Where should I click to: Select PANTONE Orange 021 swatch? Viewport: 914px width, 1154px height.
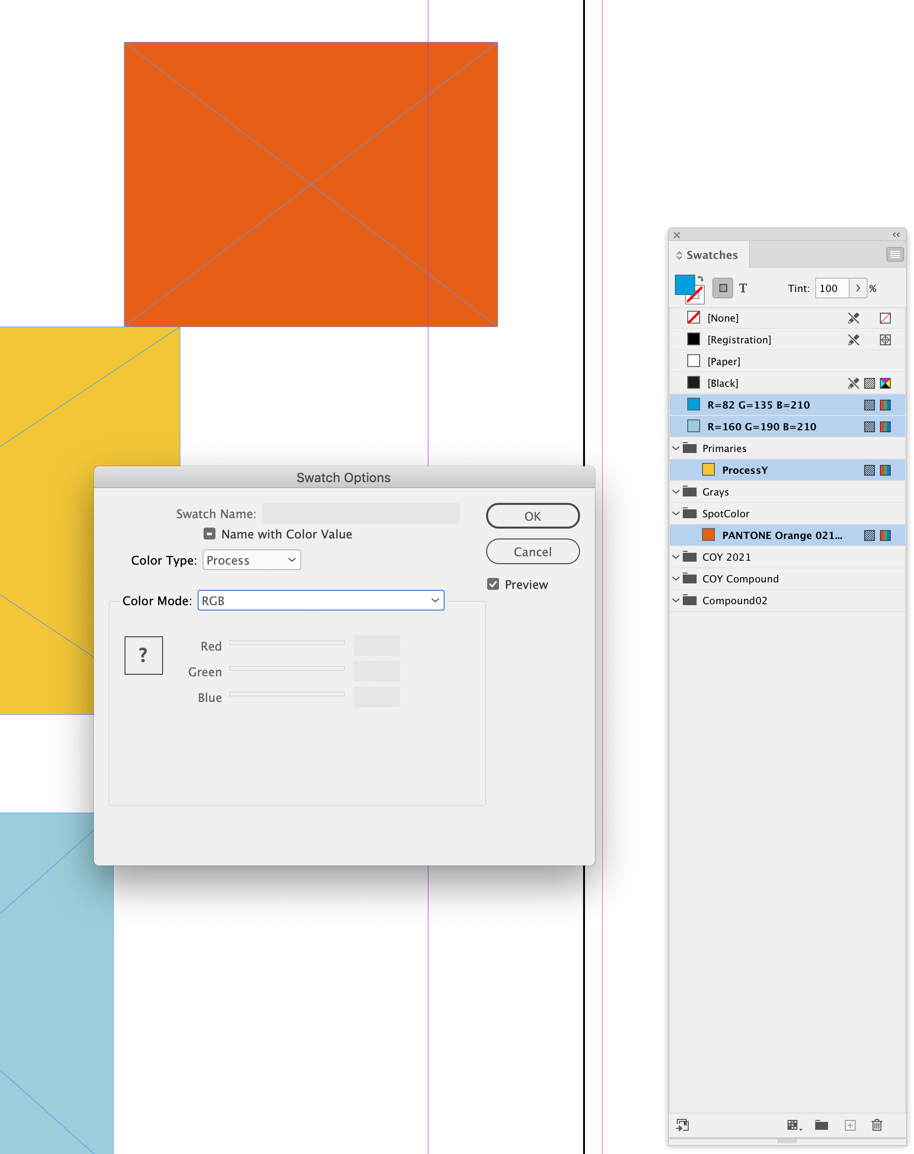(787, 535)
